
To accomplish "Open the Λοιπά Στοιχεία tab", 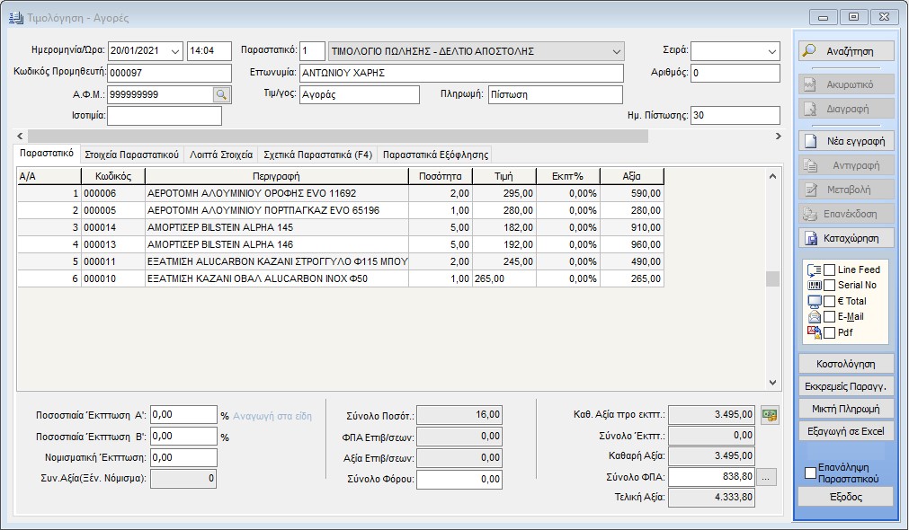I will tap(221, 155).
